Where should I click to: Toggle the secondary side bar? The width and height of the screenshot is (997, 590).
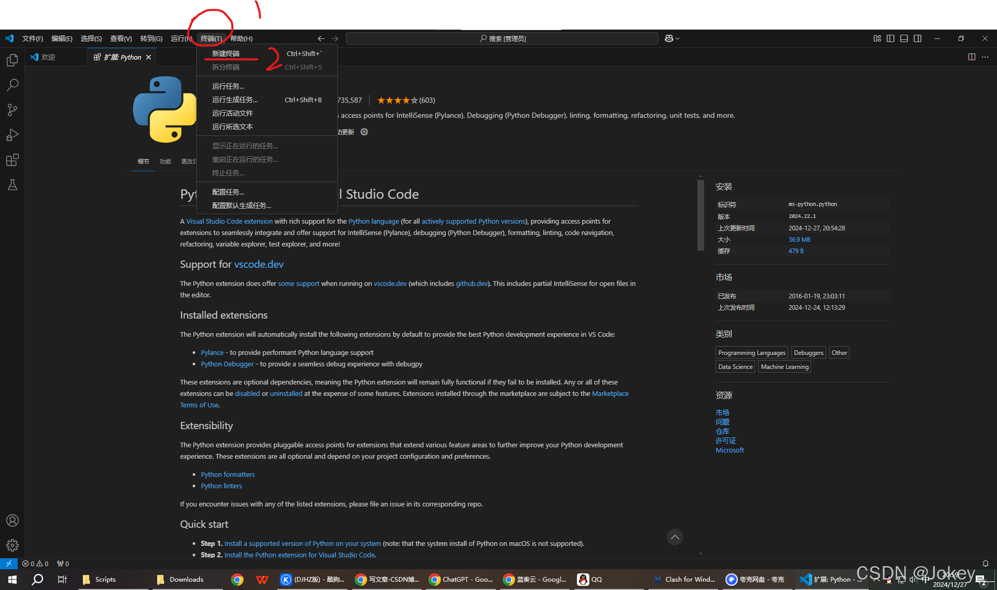918,38
